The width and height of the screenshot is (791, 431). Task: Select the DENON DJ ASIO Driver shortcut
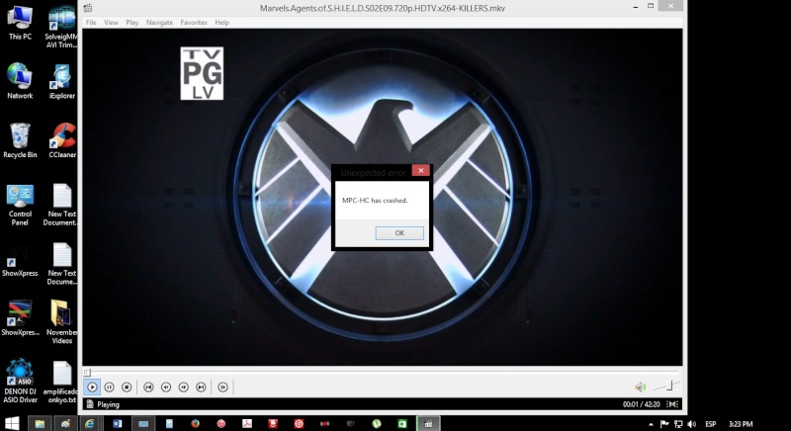[x=20, y=381]
